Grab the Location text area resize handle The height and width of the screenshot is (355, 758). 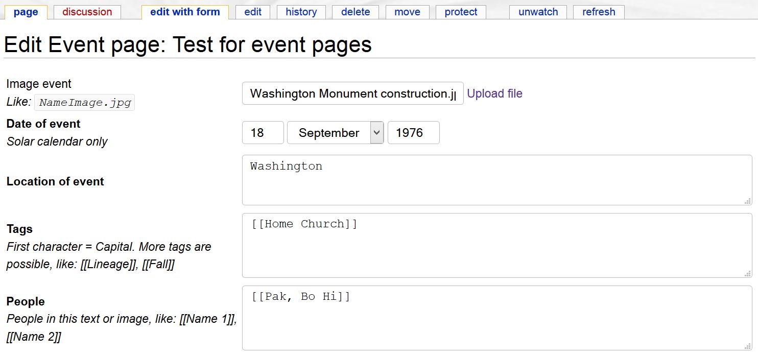[x=748, y=201]
